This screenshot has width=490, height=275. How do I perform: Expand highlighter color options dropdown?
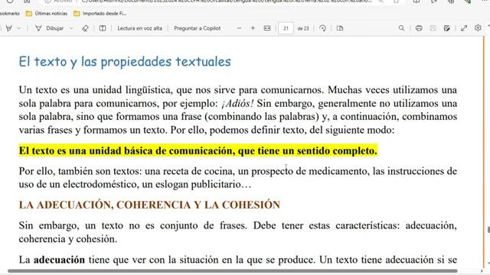click(x=18, y=28)
